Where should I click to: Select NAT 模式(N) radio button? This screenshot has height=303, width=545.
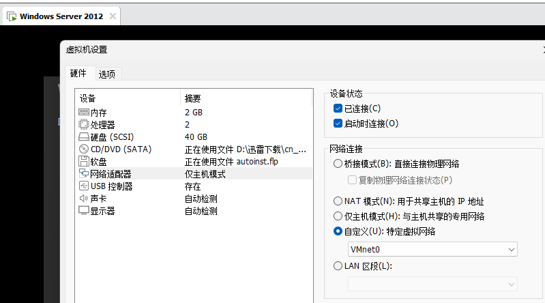tap(338, 201)
